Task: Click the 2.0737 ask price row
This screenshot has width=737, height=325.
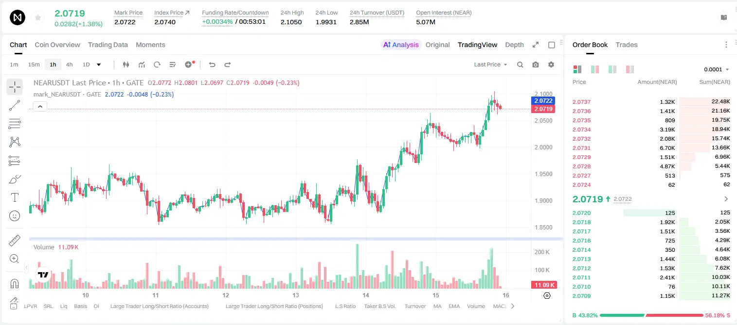Action: tap(651, 102)
